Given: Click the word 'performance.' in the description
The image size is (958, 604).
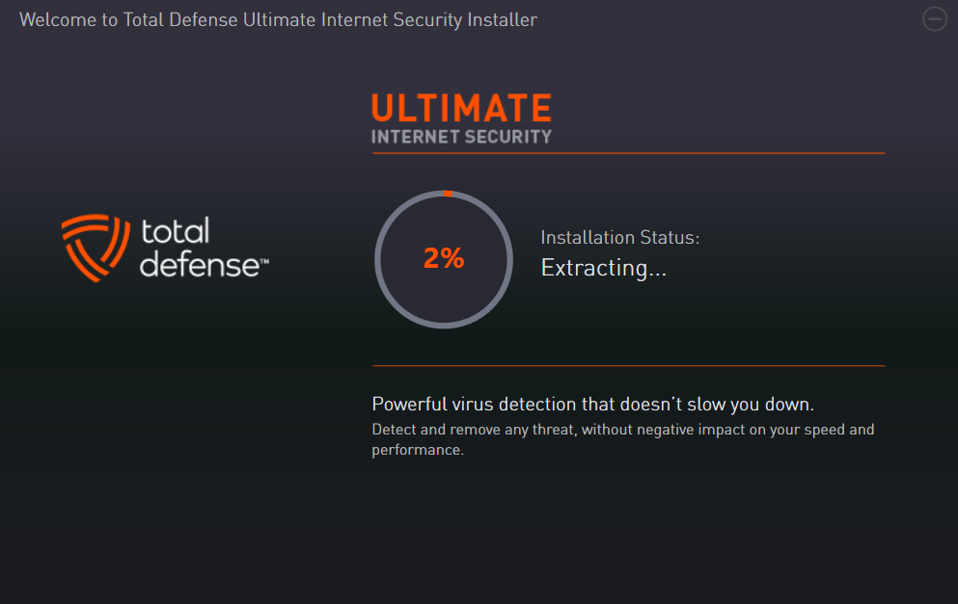Looking at the screenshot, I should (418, 450).
